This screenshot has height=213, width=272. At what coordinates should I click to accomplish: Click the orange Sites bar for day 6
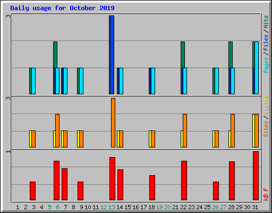57,130
